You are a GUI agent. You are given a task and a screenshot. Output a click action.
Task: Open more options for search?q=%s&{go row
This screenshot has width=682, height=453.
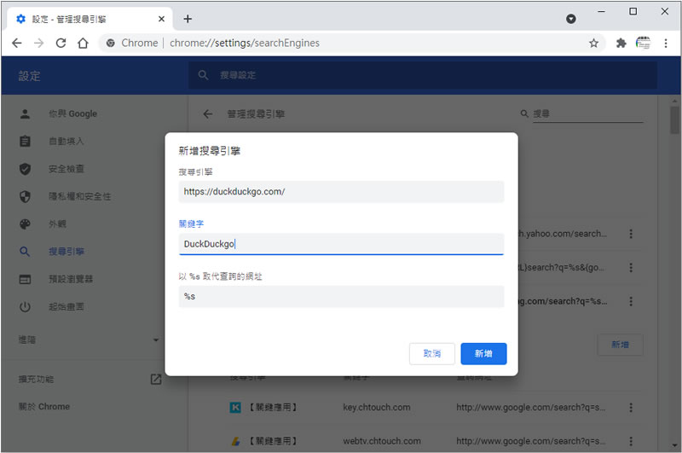pyautogui.click(x=631, y=268)
